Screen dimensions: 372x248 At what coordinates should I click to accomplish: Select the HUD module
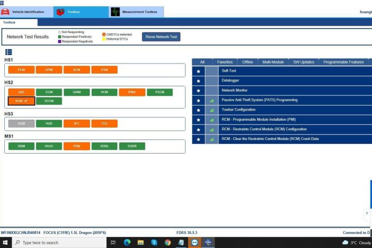pyautogui.click(x=49, y=124)
